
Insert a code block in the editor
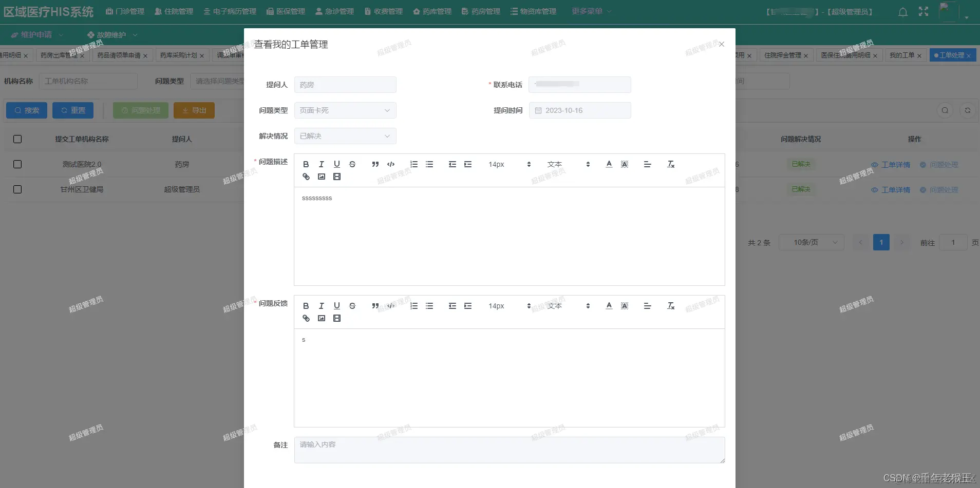390,164
